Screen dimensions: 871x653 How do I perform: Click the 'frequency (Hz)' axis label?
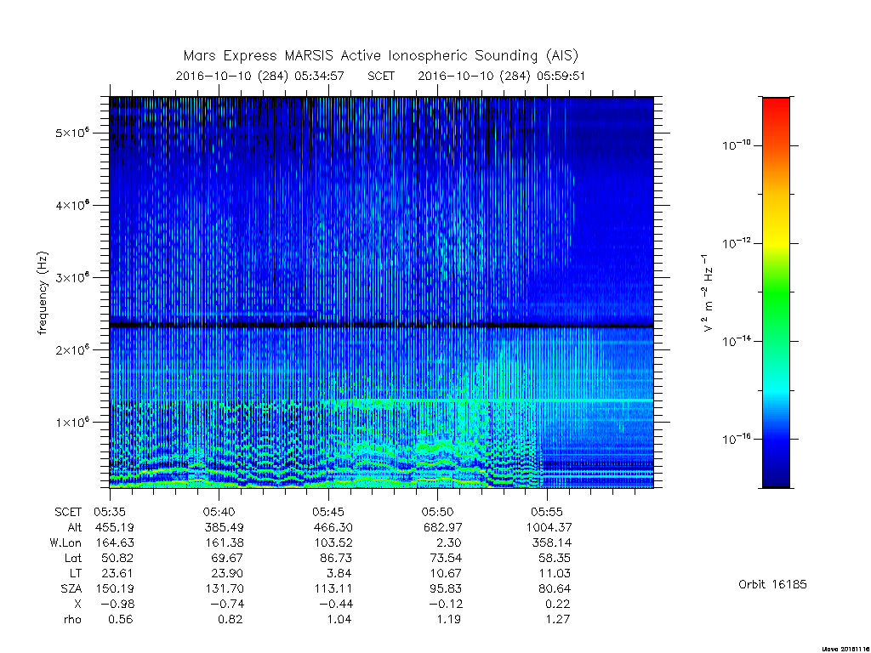43,292
